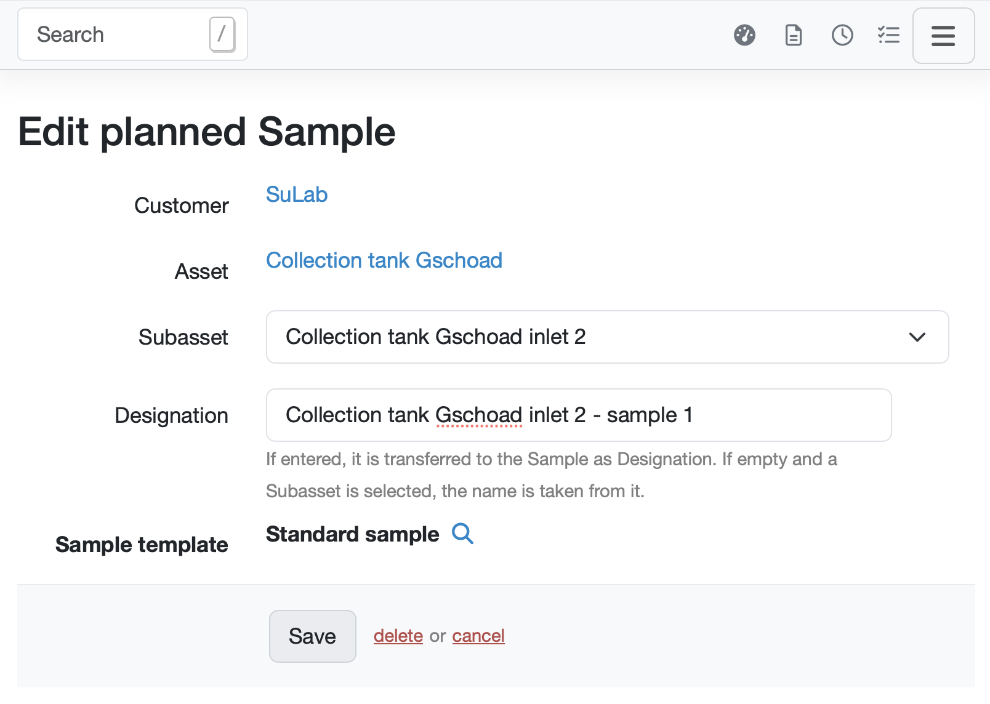
Task: Click the delete link
Action: point(398,636)
